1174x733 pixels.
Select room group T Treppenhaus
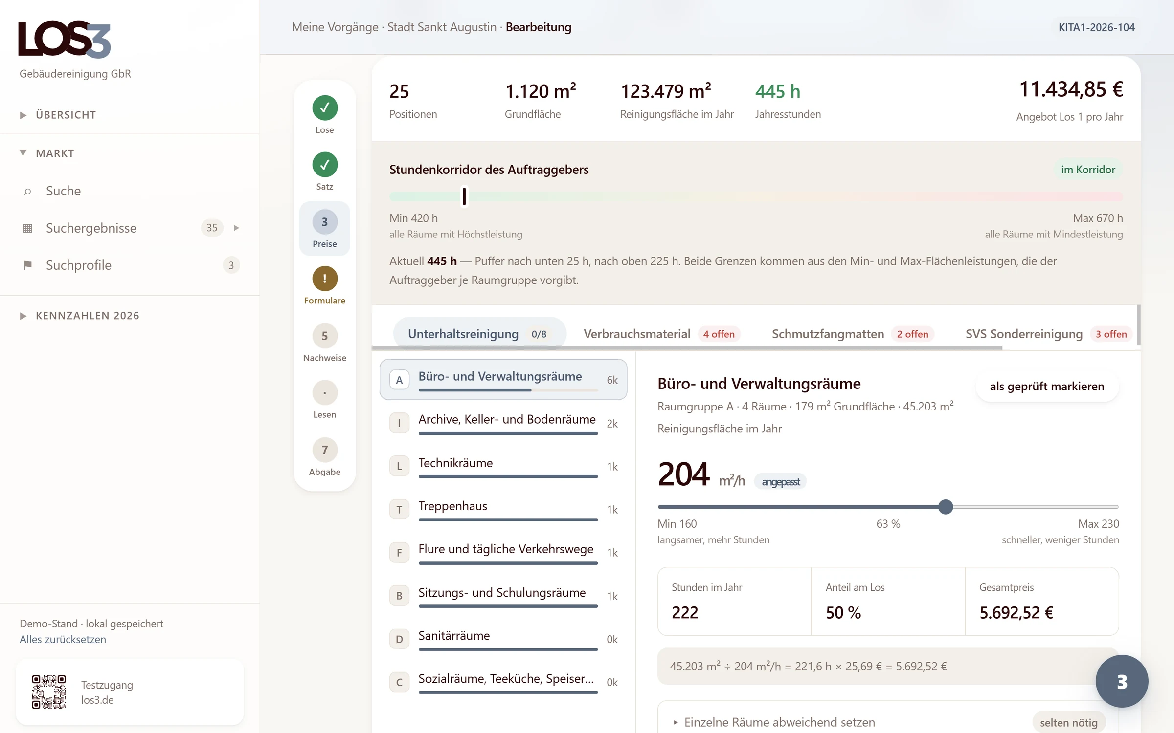click(x=503, y=509)
